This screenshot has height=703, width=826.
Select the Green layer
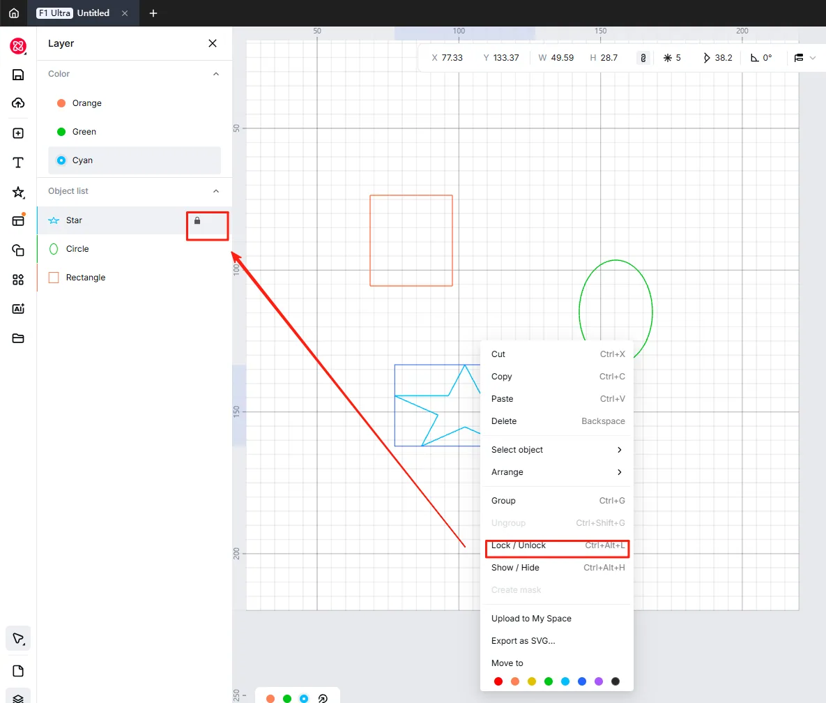[x=135, y=132]
